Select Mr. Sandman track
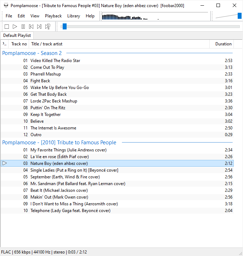Screen dimensions: 243x256 click(117, 184)
